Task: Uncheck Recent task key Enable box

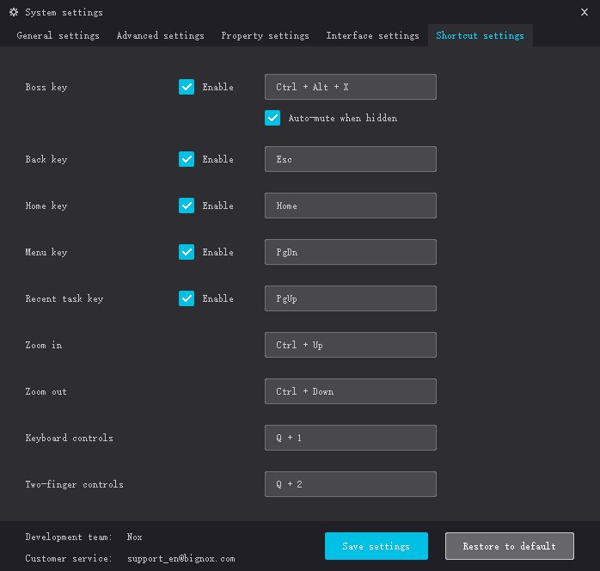Action: click(187, 298)
